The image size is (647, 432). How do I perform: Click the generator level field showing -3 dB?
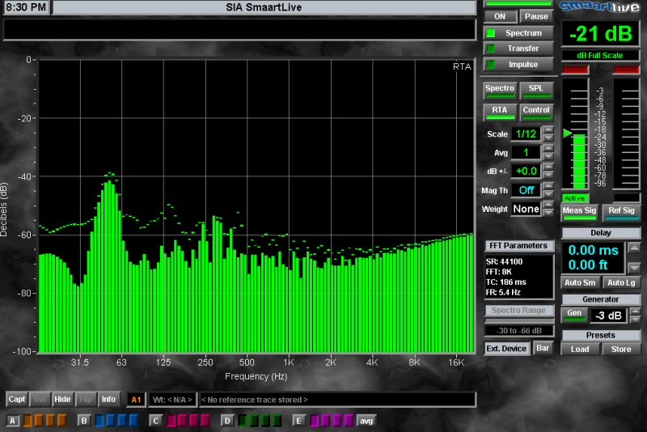[609, 316]
